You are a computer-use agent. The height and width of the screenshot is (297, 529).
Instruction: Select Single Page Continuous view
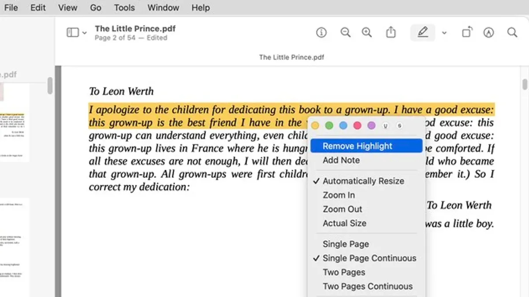pos(366,258)
